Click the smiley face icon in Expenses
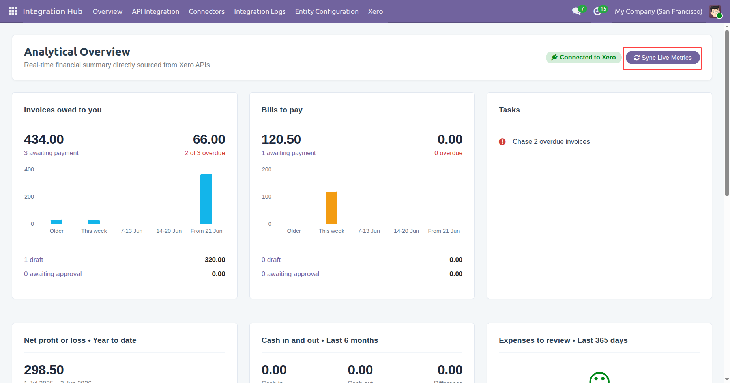730x383 pixels. tap(599, 377)
